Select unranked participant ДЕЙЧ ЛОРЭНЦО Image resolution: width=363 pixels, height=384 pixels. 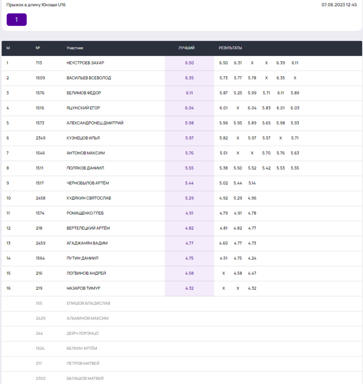[x=82, y=333]
